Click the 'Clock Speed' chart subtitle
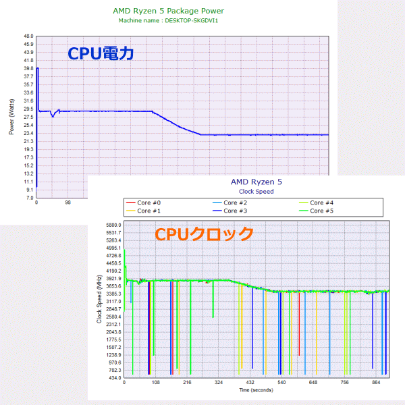 (x=256, y=192)
